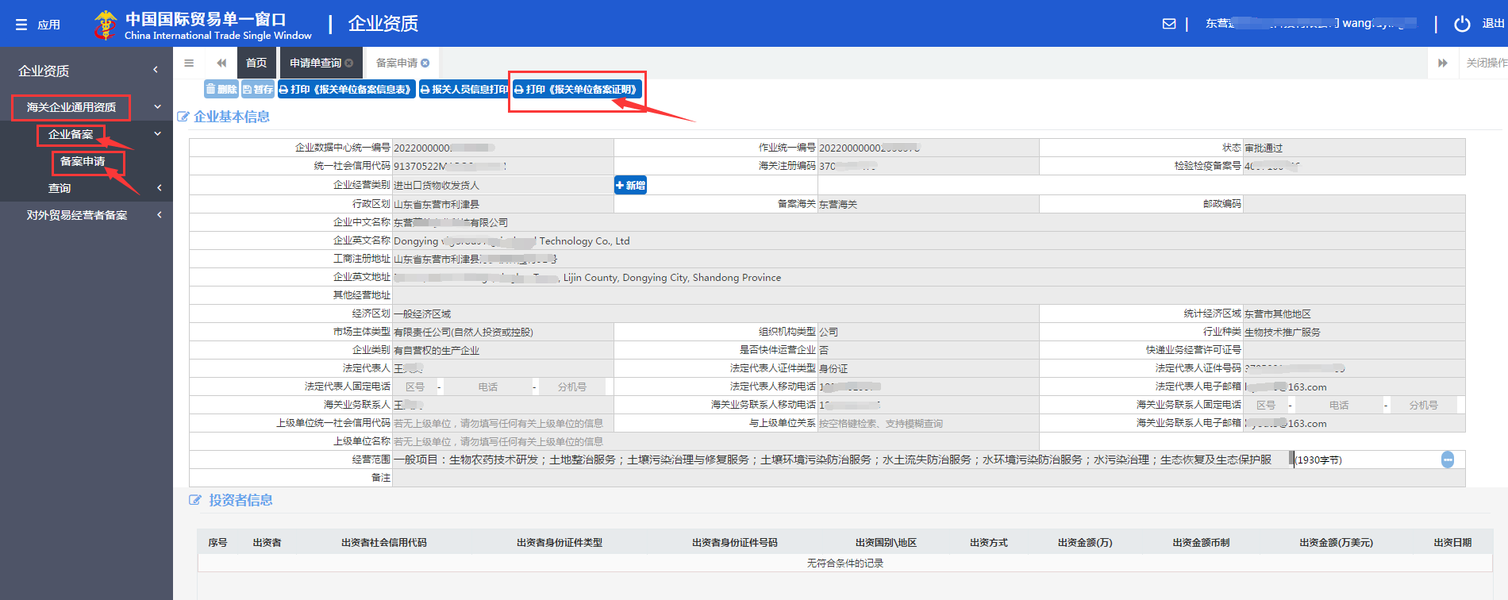Click the 出资者 column header

[x=267, y=543]
